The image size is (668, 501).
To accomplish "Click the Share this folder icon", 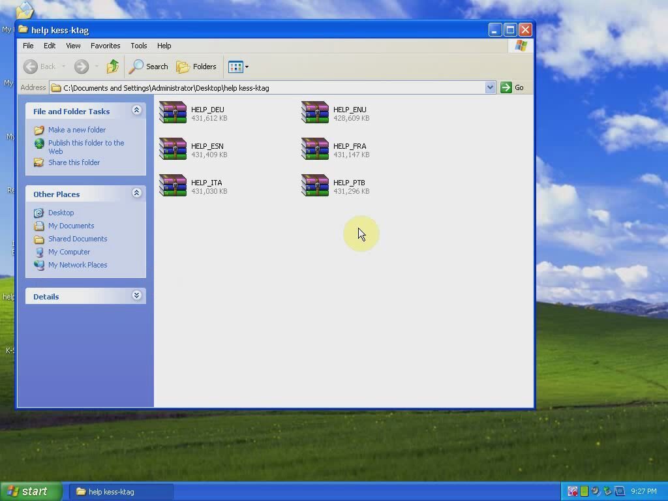I will 39,162.
